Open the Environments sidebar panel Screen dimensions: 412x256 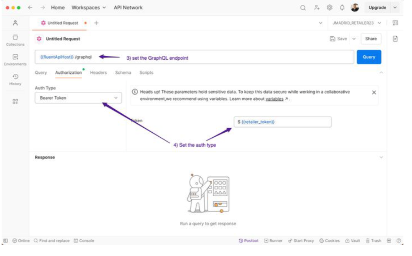[15, 59]
